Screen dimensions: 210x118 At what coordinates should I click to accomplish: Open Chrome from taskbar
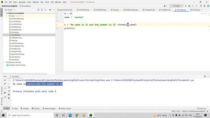(77, 115)
